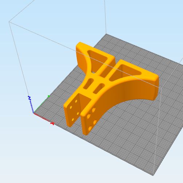The height and width of the screenshot is (183, 183).
Task: Click the red X axis line
Action: click(42, 118)
